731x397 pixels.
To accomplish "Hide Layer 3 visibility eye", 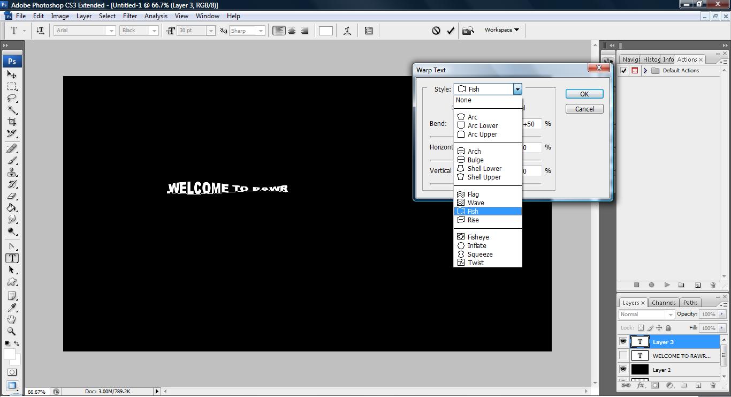I will (x=623, y=342).
